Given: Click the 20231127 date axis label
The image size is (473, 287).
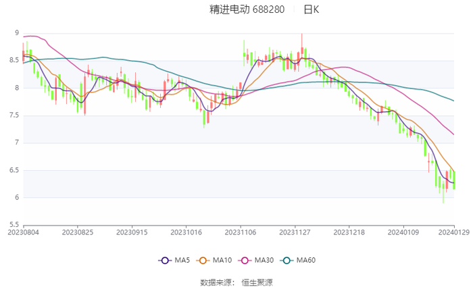Looking at the screenshot, I should [294, 232].
